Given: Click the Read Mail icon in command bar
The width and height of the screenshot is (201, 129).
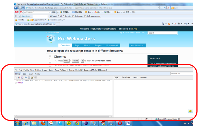Looking at the screenshot, I should [175, 24].
